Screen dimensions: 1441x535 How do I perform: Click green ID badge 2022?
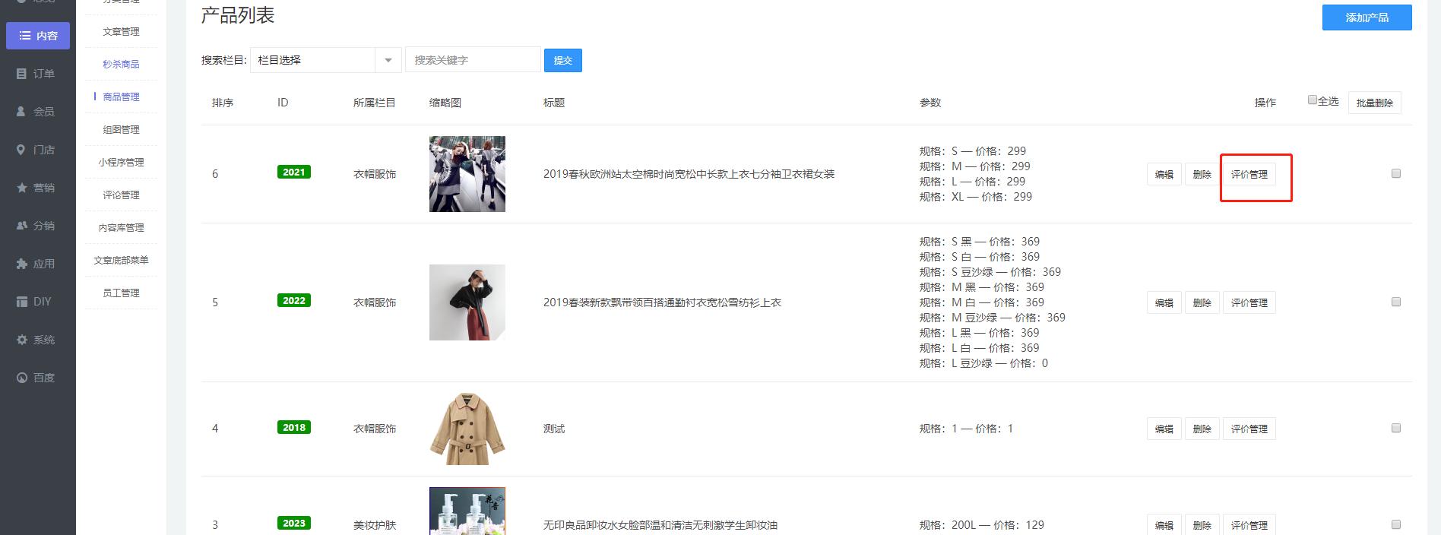tap(294, 301)
